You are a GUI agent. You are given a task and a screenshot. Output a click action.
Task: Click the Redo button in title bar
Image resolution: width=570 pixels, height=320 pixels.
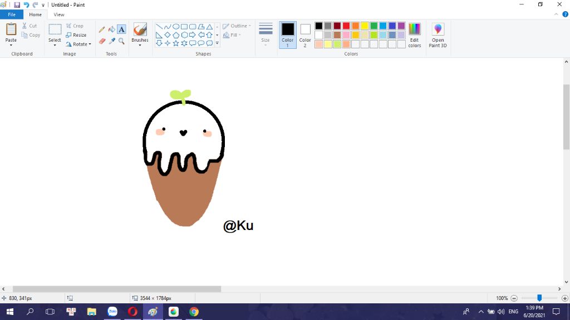click(x=35, y=4)
